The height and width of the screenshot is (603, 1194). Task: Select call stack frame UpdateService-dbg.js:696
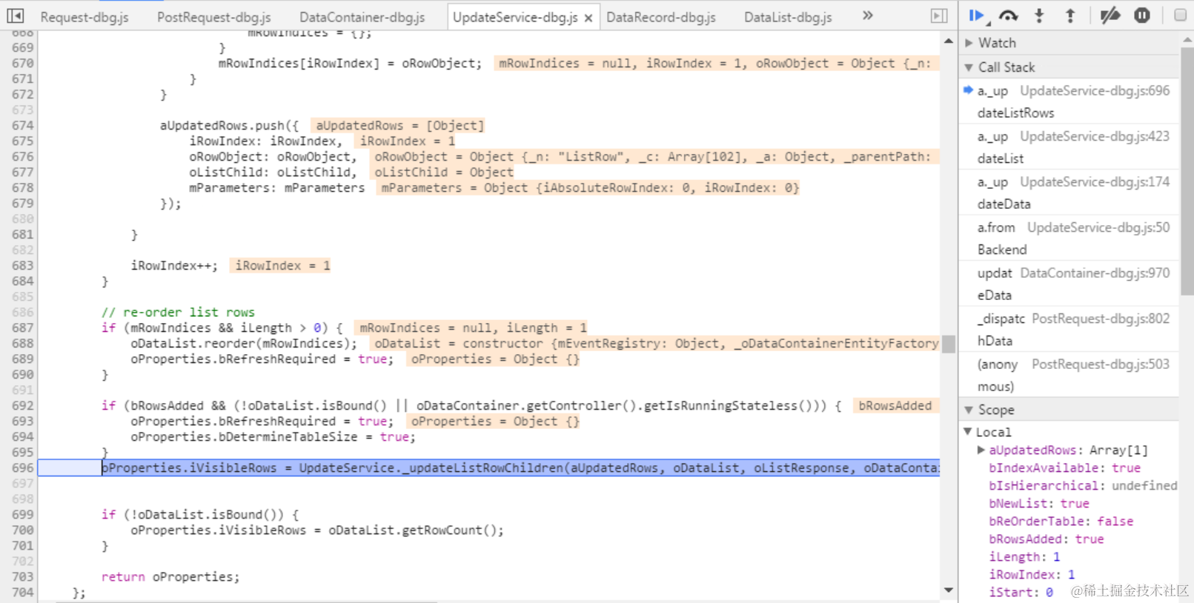[x=1068, y=101]
